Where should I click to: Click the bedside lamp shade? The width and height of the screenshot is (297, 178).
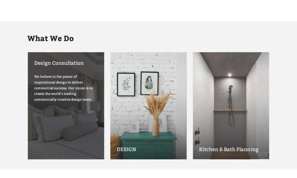(x=95, y=106)
